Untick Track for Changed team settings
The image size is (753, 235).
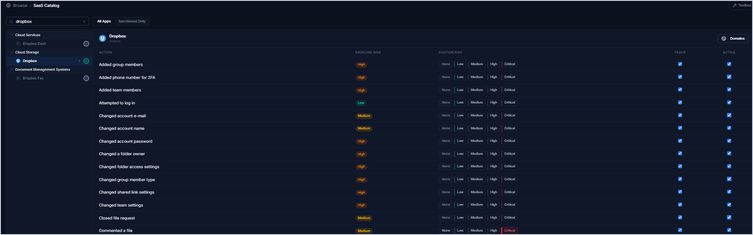pos(680,204)
